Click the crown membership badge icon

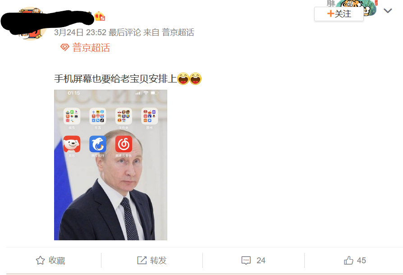pos(100,16)
